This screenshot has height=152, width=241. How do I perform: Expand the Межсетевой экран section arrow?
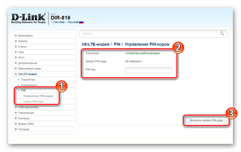tap(16, 69)
